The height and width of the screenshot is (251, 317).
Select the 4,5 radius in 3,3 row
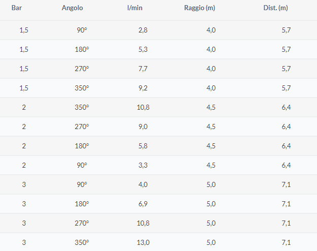[211, 166]
